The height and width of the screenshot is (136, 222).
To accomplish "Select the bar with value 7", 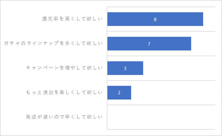I will coord(149,44).
